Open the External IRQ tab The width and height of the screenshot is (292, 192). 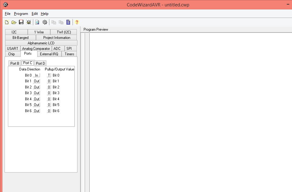tap(49, 54)
